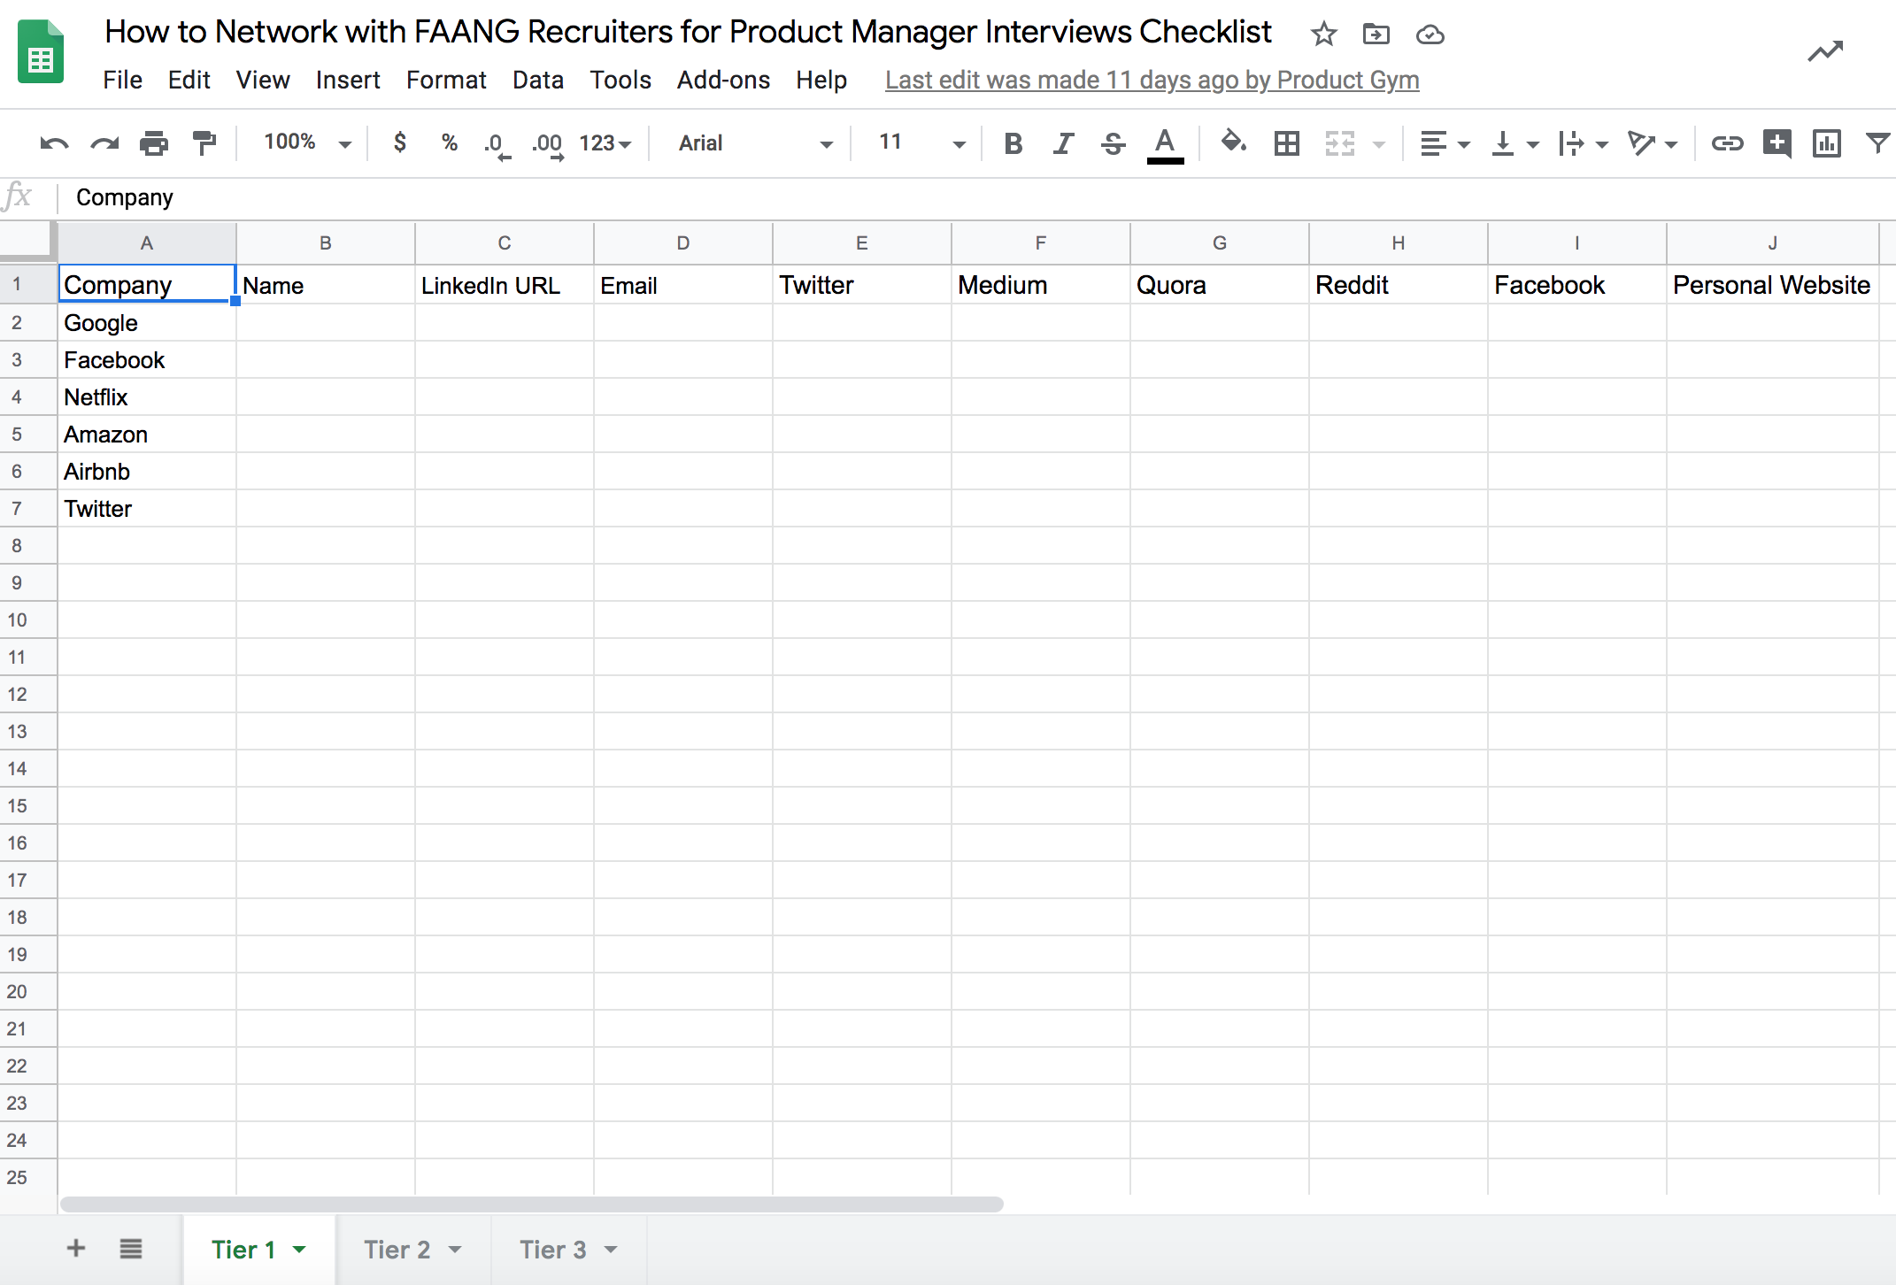Viewport: 1896px width, 1285px height.
Task: Open activity dashboard trend icon
Action: [1825, 51]
